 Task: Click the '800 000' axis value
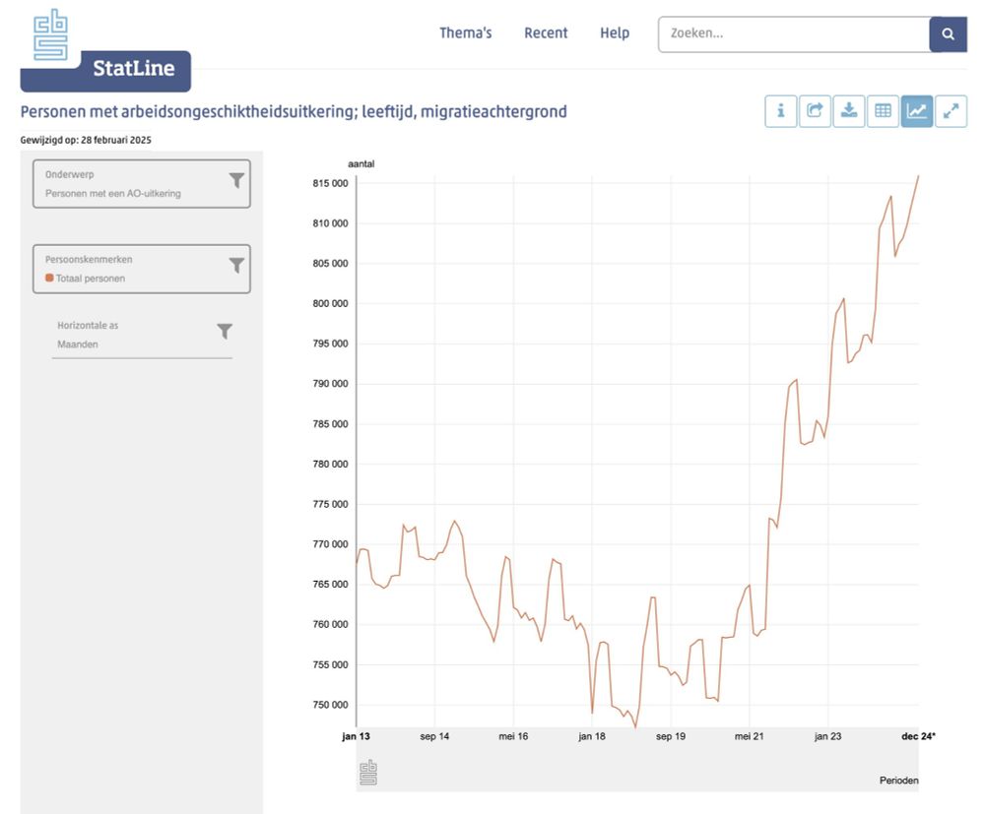coord(330,303)
